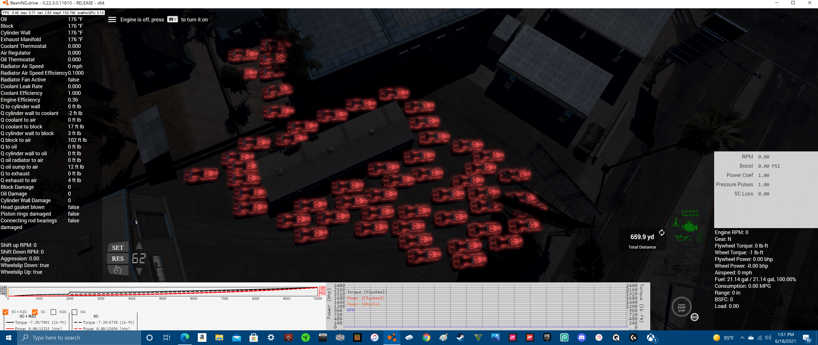Open Task View on the taskbar
This screenshot has width=818, height=345.
pyautogui.click(x=166, y=338)
